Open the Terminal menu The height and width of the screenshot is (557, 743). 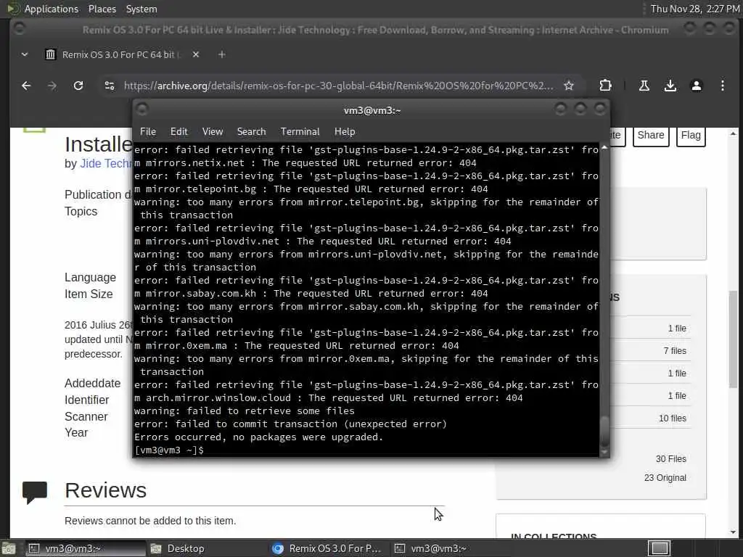(300, 132)
